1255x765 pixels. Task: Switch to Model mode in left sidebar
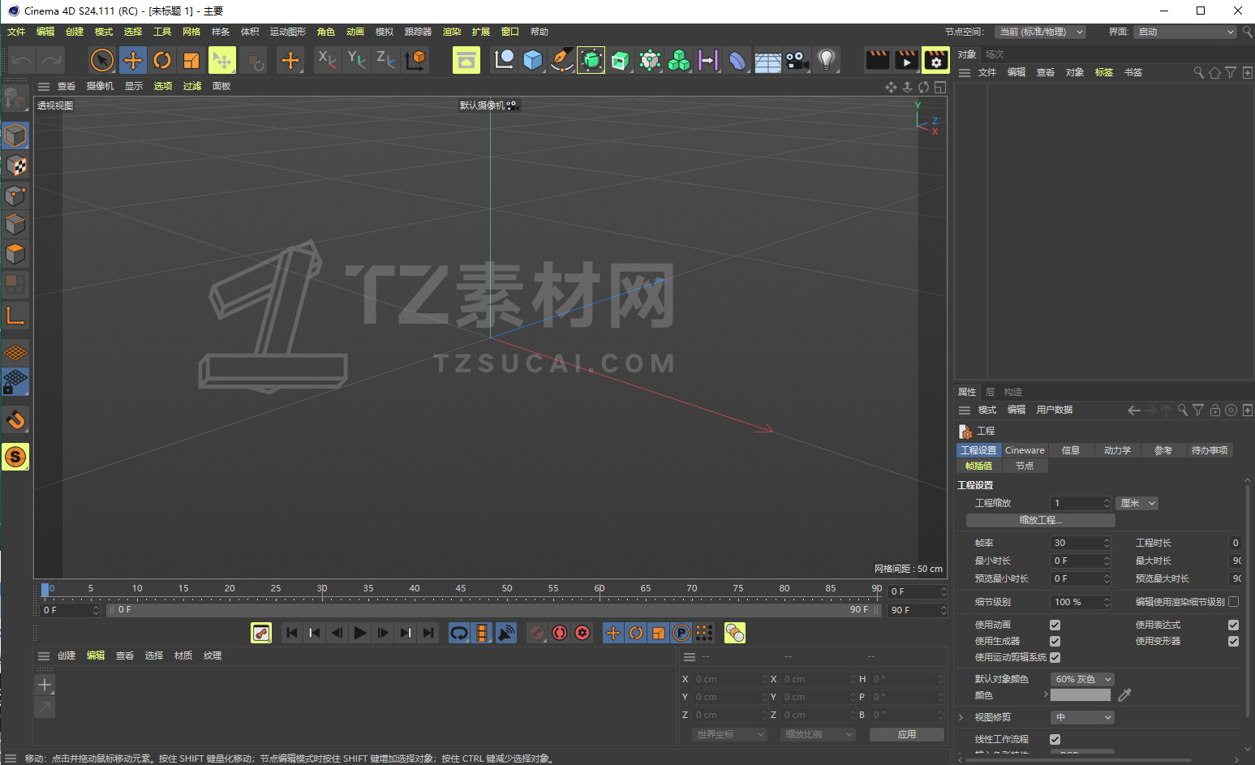[15, 135]
